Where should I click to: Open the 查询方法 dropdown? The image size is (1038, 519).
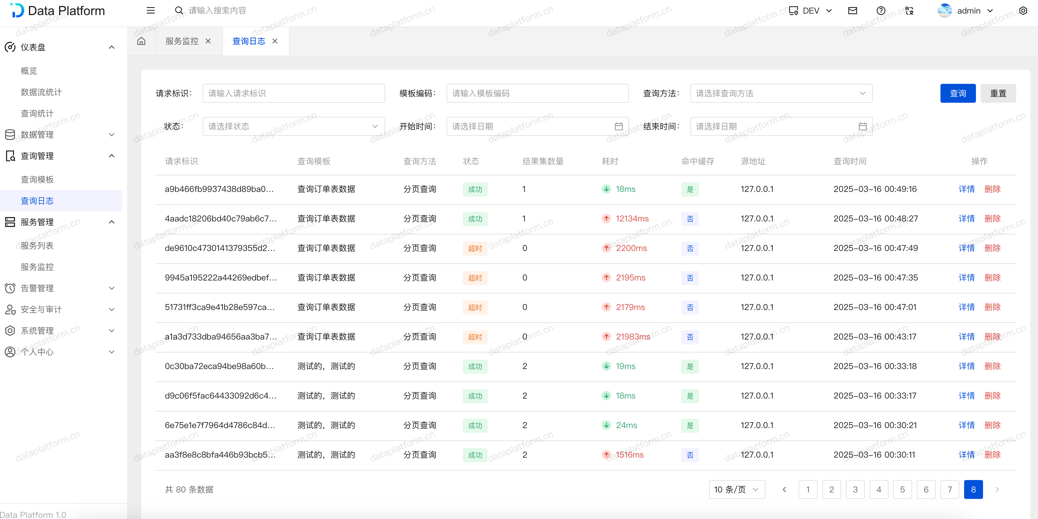point(781,93)
